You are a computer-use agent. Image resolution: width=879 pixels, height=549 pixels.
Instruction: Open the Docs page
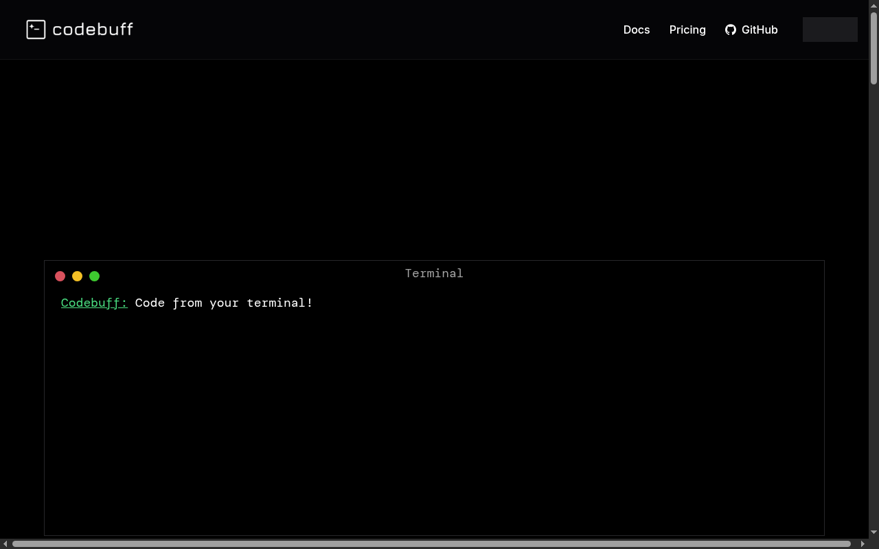[637, 30]
